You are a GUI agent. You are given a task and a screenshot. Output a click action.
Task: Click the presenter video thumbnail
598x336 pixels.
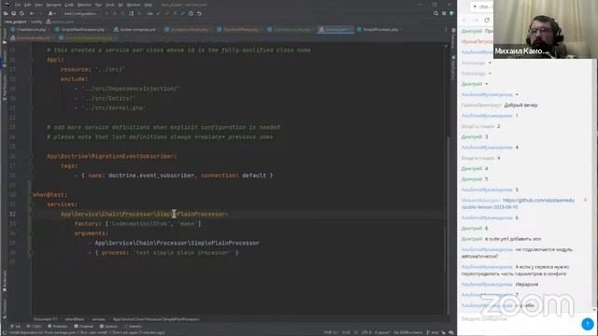tap(546, 29)
